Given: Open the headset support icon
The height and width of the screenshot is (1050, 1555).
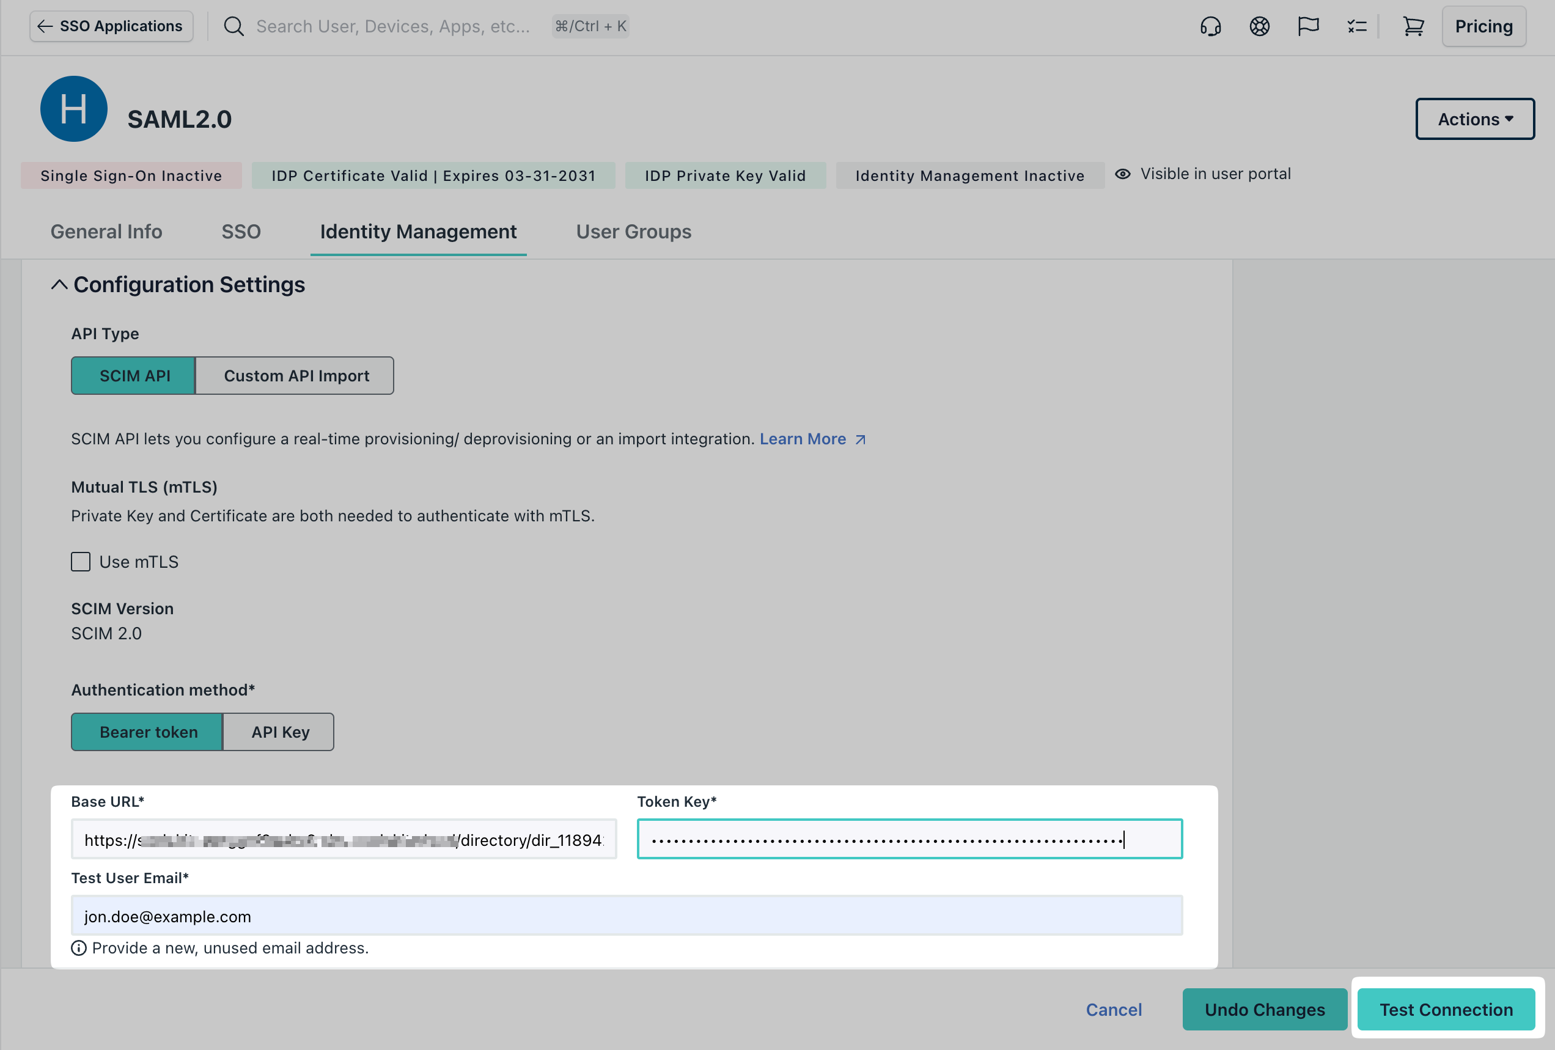Looking at the screenshot, I should (1211, 26).
